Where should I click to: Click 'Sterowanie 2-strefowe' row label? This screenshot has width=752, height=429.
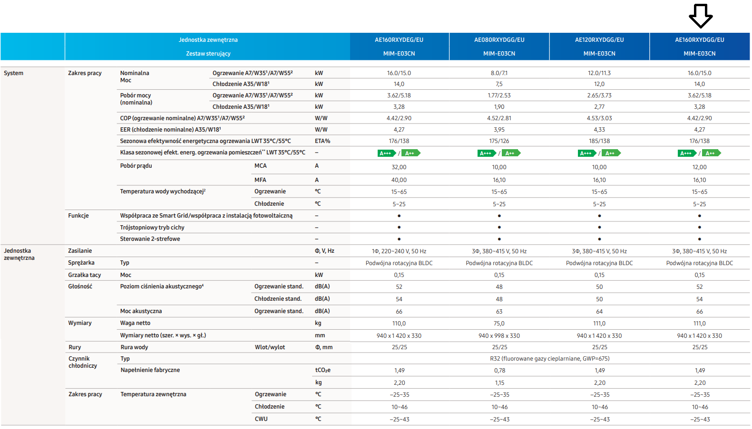click(x=150, y=239)
